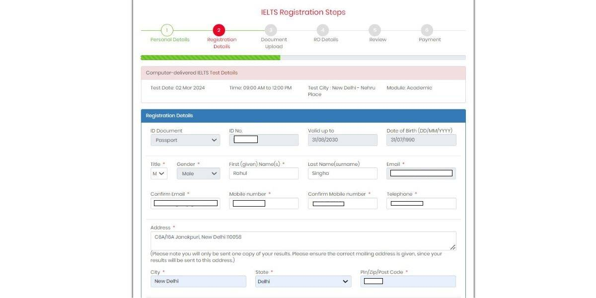Select the Personal Details step circle

pyautogui.click(x=168, y=30)
